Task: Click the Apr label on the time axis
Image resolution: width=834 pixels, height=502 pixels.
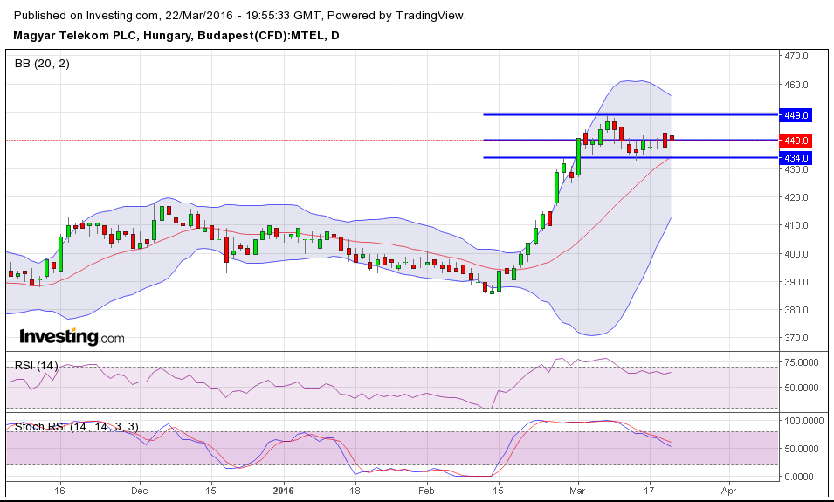Action: pos(727,492)
